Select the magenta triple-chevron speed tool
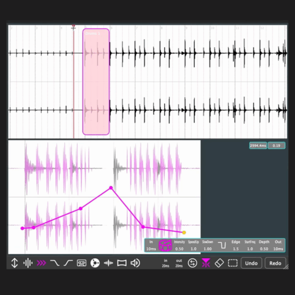The image size is (295, 295). tap(41, 263)
